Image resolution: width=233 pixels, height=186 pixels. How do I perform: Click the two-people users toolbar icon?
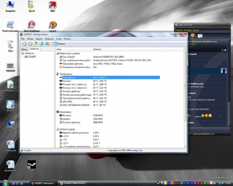48,44
